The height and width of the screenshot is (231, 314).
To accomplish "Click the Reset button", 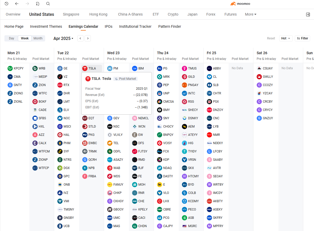I will (271, 38).
